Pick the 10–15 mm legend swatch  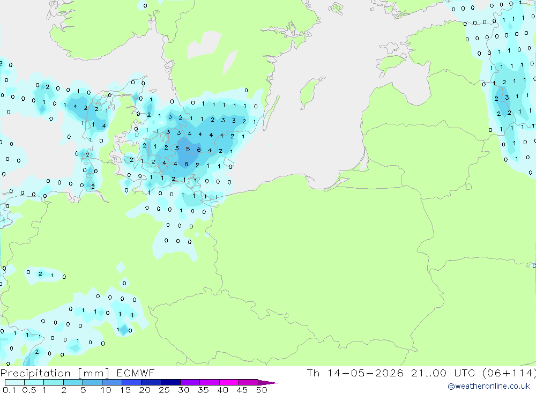click(112, 382)
